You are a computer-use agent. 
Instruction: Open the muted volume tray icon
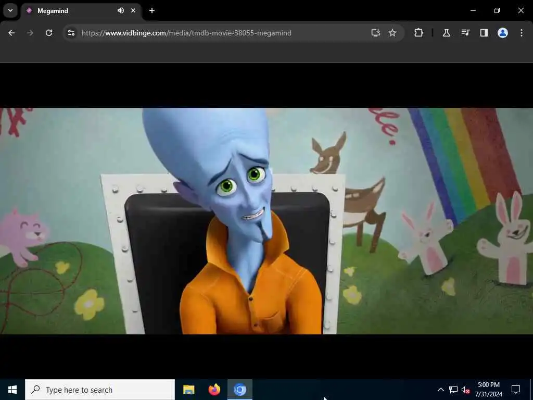[x=465, y=390]
